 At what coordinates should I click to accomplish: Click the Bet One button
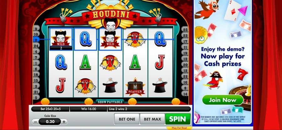127,119
